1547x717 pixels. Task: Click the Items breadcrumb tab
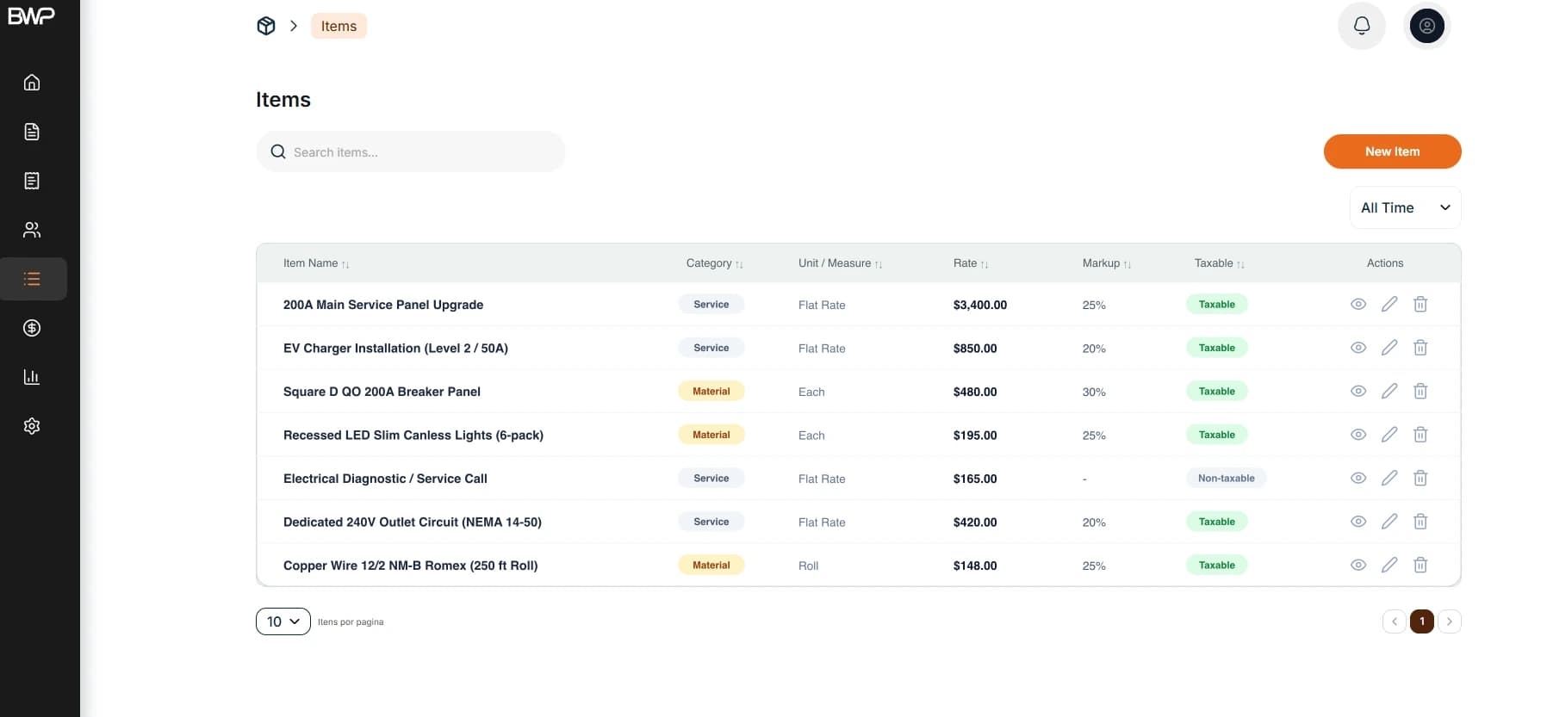click(339, 26)
